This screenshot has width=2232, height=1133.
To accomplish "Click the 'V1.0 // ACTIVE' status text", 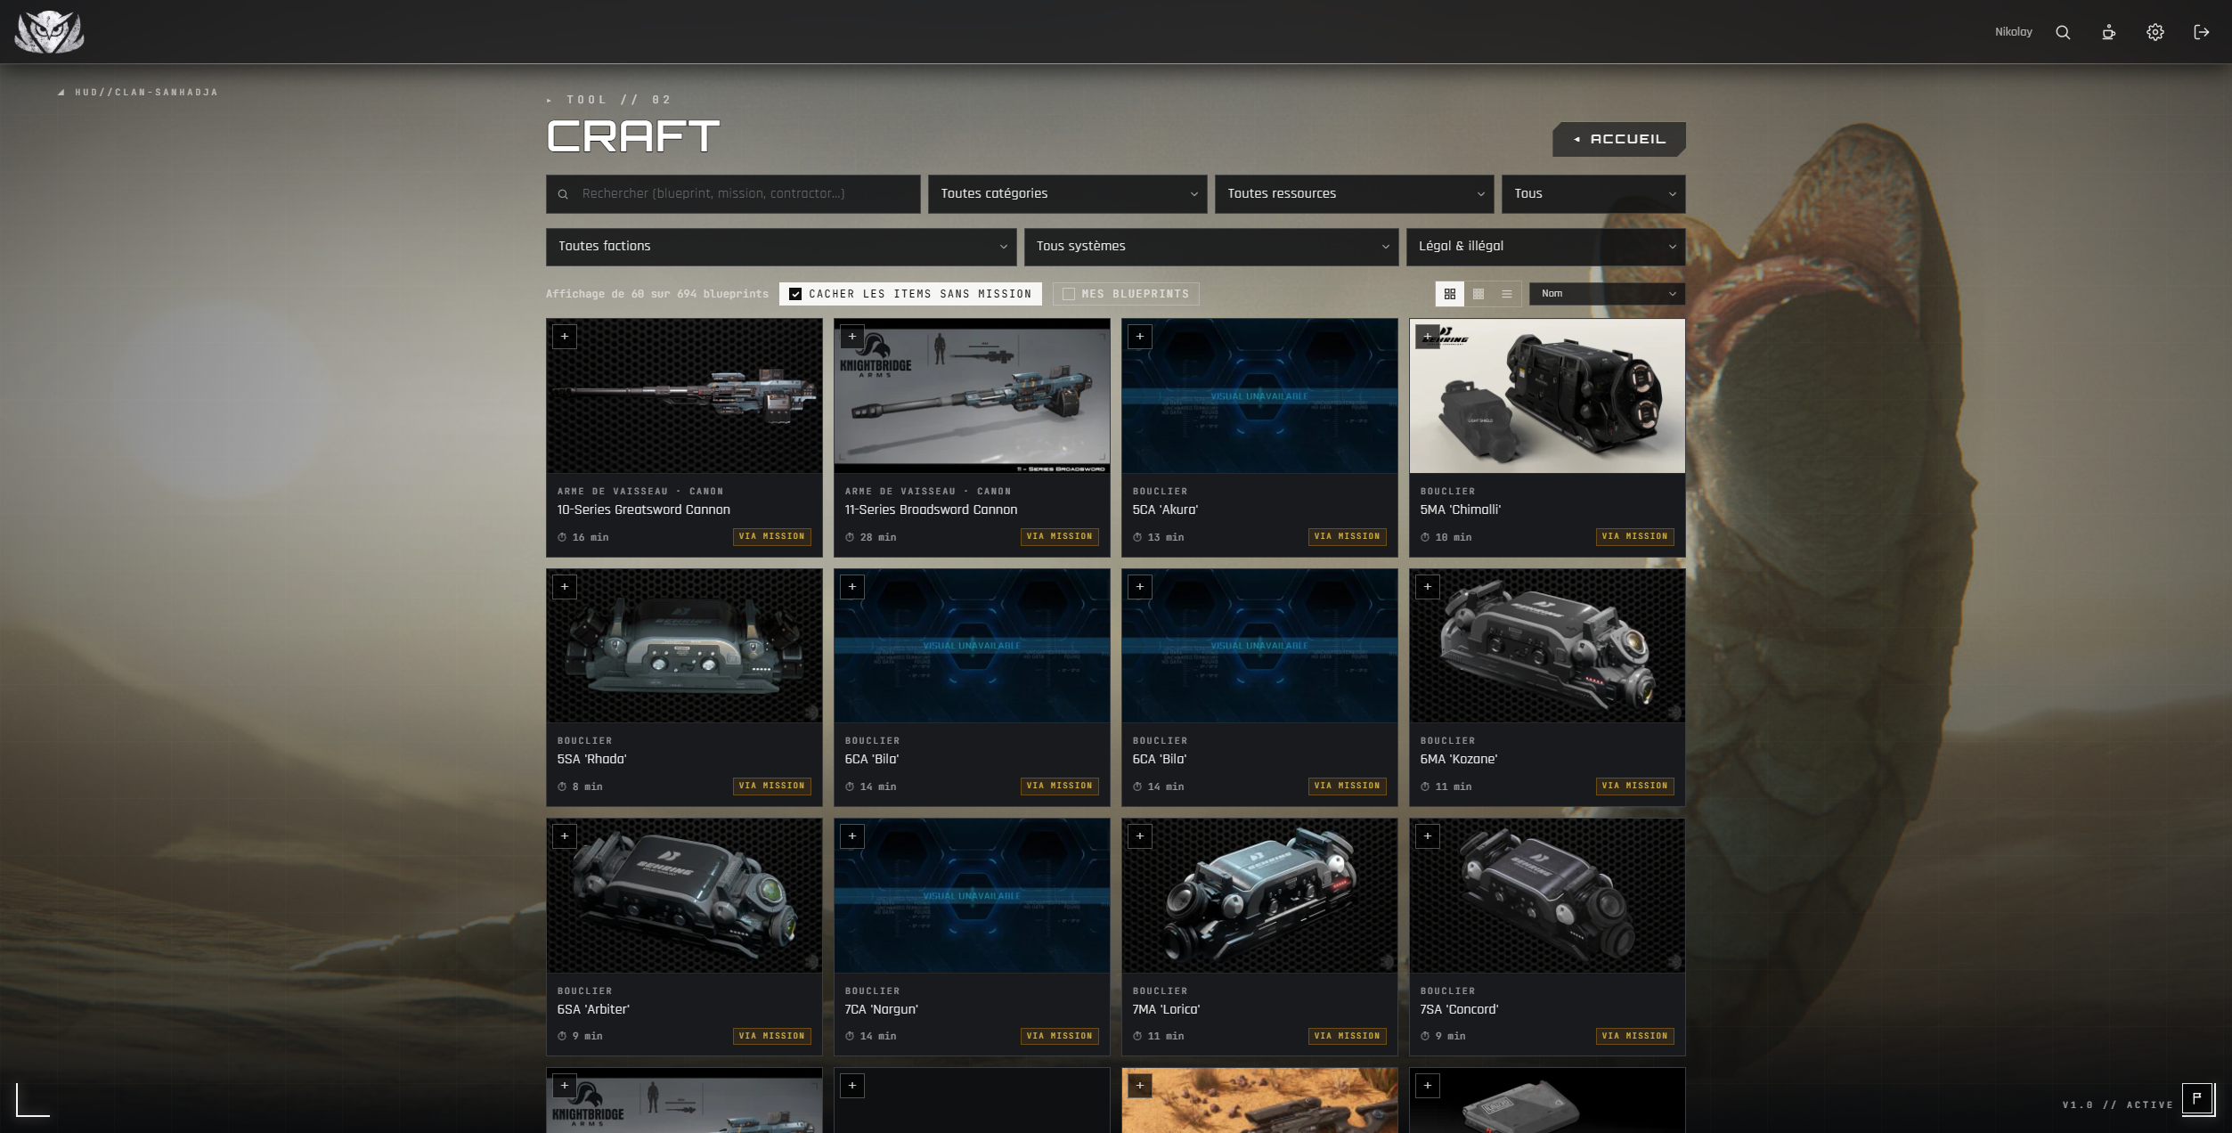I will [2117, 1105].
